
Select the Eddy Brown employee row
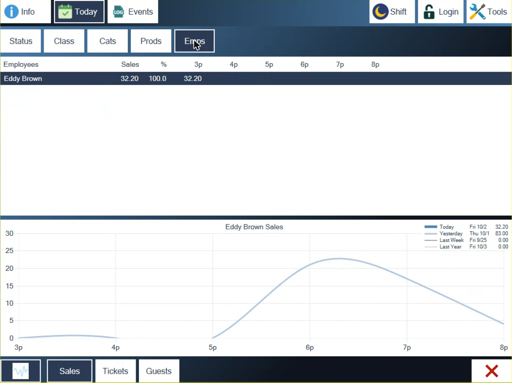tap(256, 78)
